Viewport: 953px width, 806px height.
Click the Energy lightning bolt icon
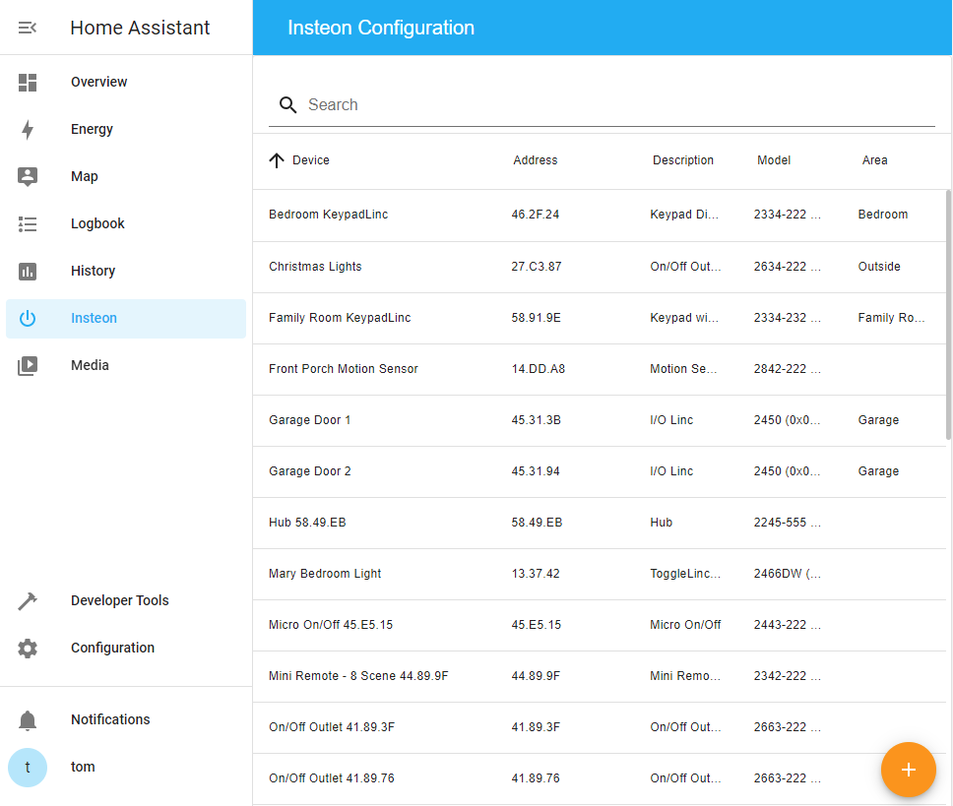click(x=28, y=129)
